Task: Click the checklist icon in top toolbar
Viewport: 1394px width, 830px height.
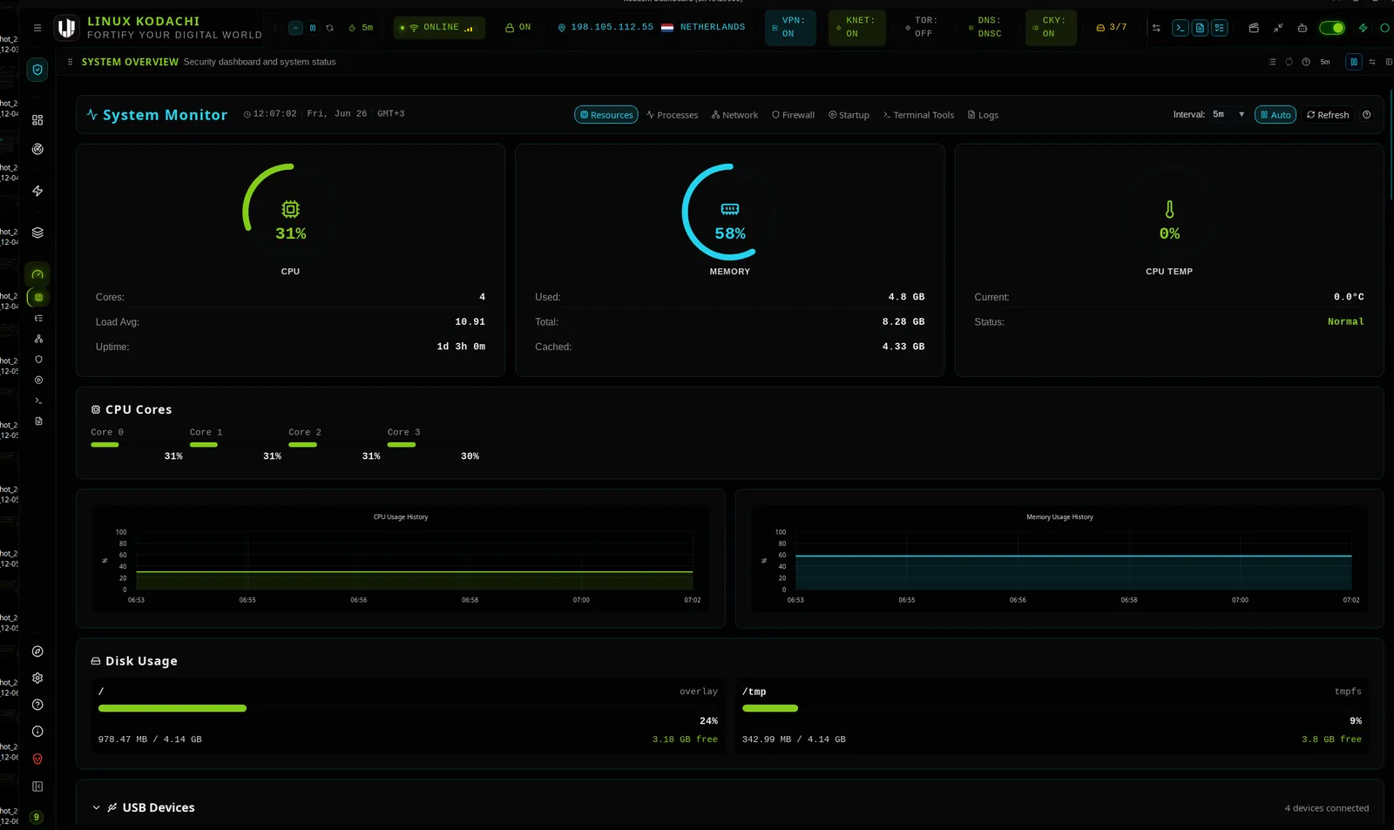Action: 1220,28
